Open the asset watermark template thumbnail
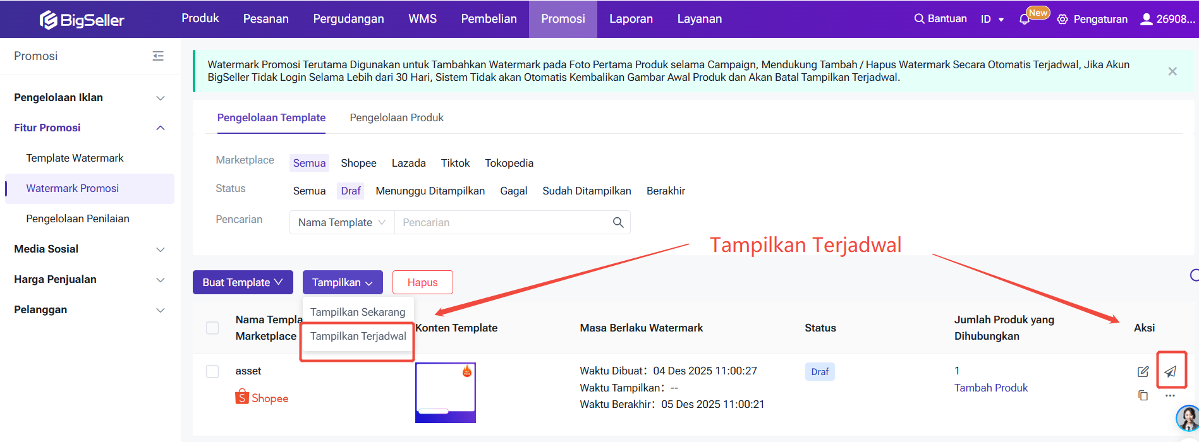The height and width of the screenshot is (442, 1199). (x=445, y=392)
